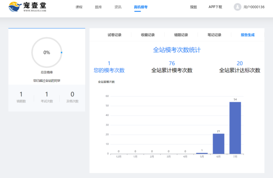
Task: Click the 6月 bar in the chart
Action: coord(218,144)
